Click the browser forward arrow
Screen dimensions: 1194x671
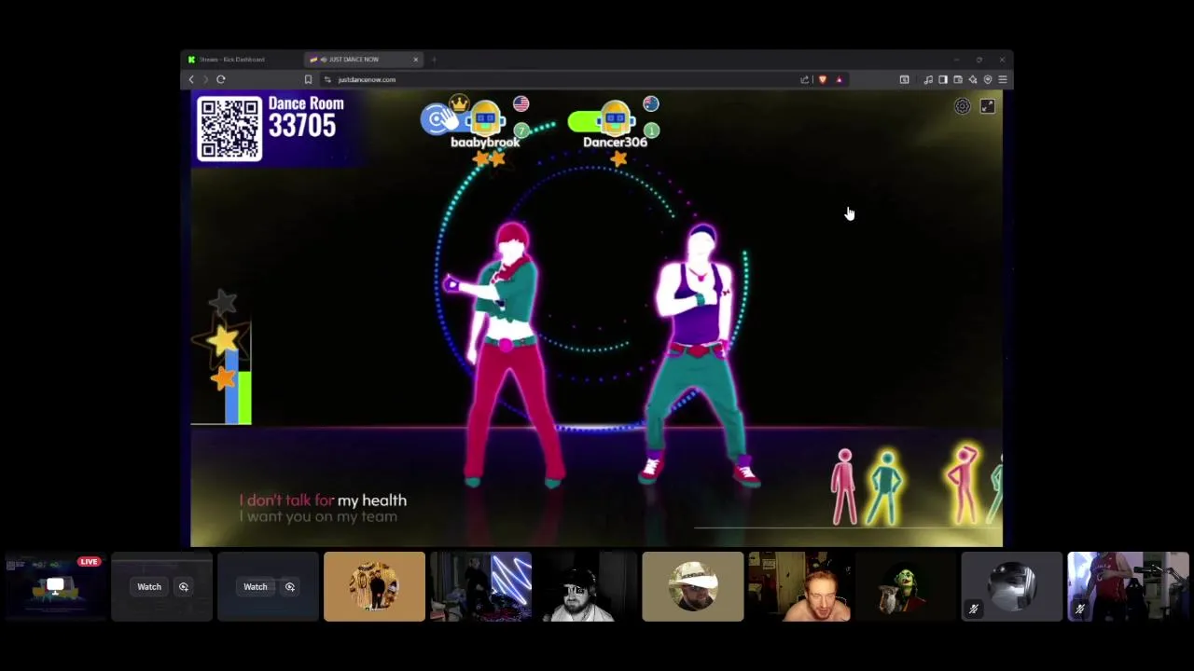pyautogui.click(x=205, y=79)
